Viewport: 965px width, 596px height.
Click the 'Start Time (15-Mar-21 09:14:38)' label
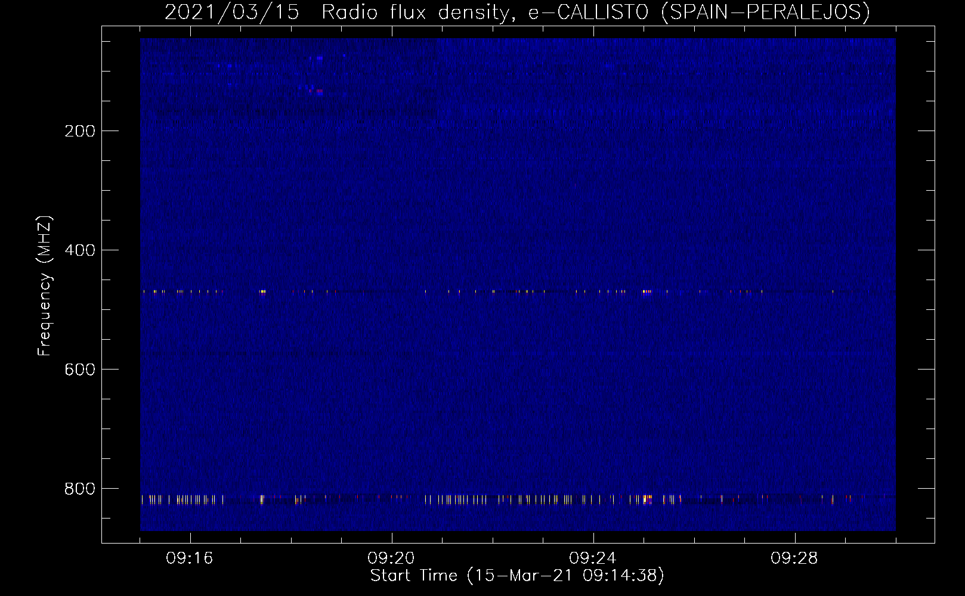(x=517, y=576)
